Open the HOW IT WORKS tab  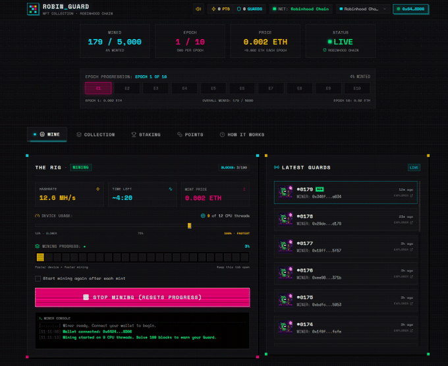(x=242, y=134)
